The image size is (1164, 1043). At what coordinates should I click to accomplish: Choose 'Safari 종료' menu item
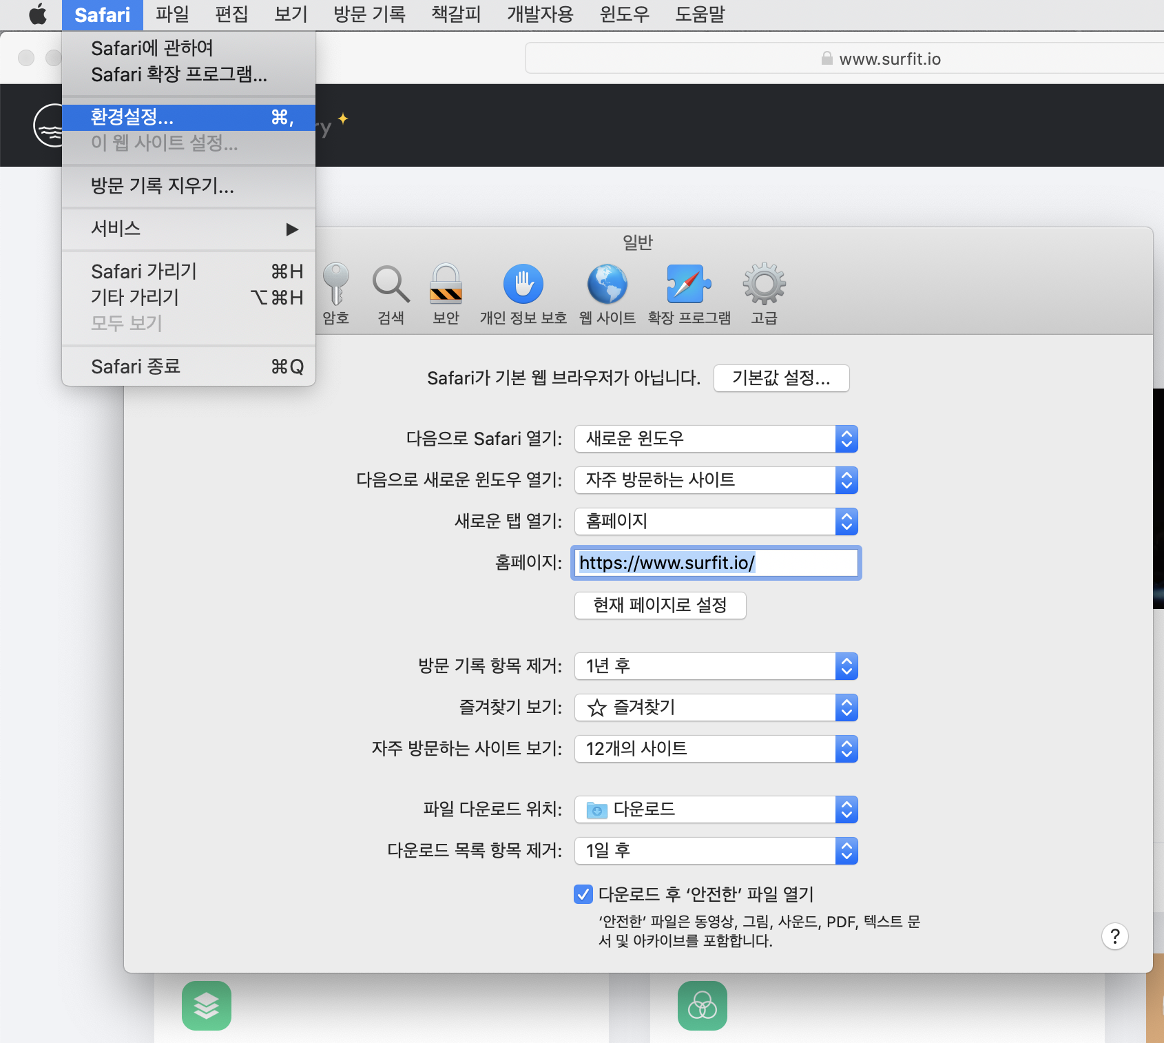[x=189, y=366]
